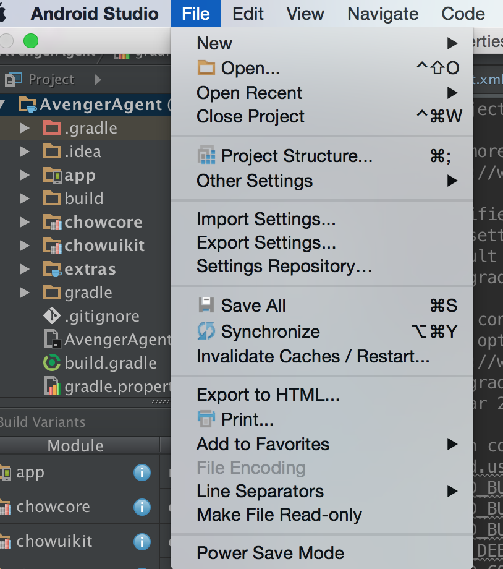Expand the build folder arrow
Screen dimensions: 503x569
point(24,199)
